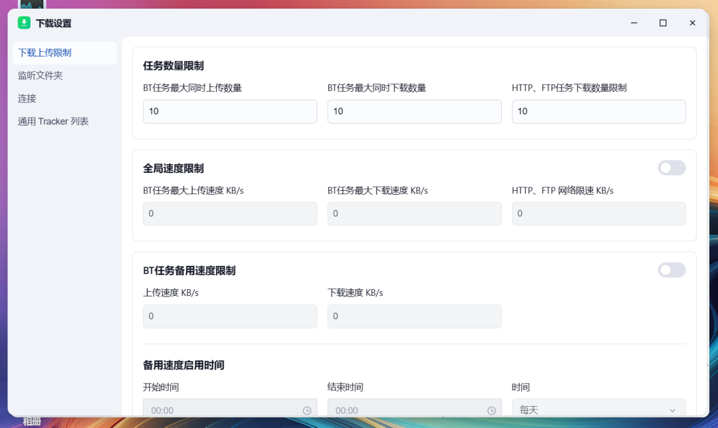Click the BT任务备用速度限制 heading
This screenshot has height=428, width=718.
(x=189, y=270)
